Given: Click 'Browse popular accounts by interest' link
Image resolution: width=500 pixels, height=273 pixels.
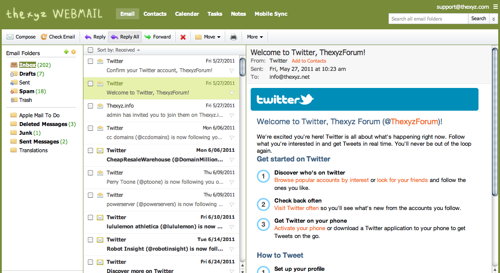Looking at the screenshot, I should click(321, 180).
